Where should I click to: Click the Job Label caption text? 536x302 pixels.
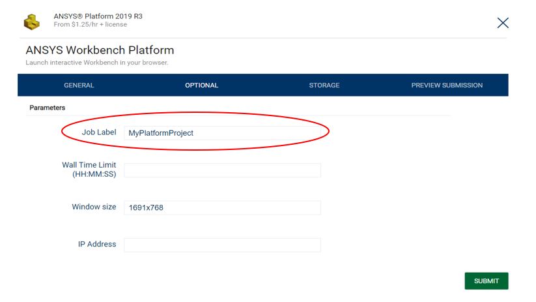[99, 132]
